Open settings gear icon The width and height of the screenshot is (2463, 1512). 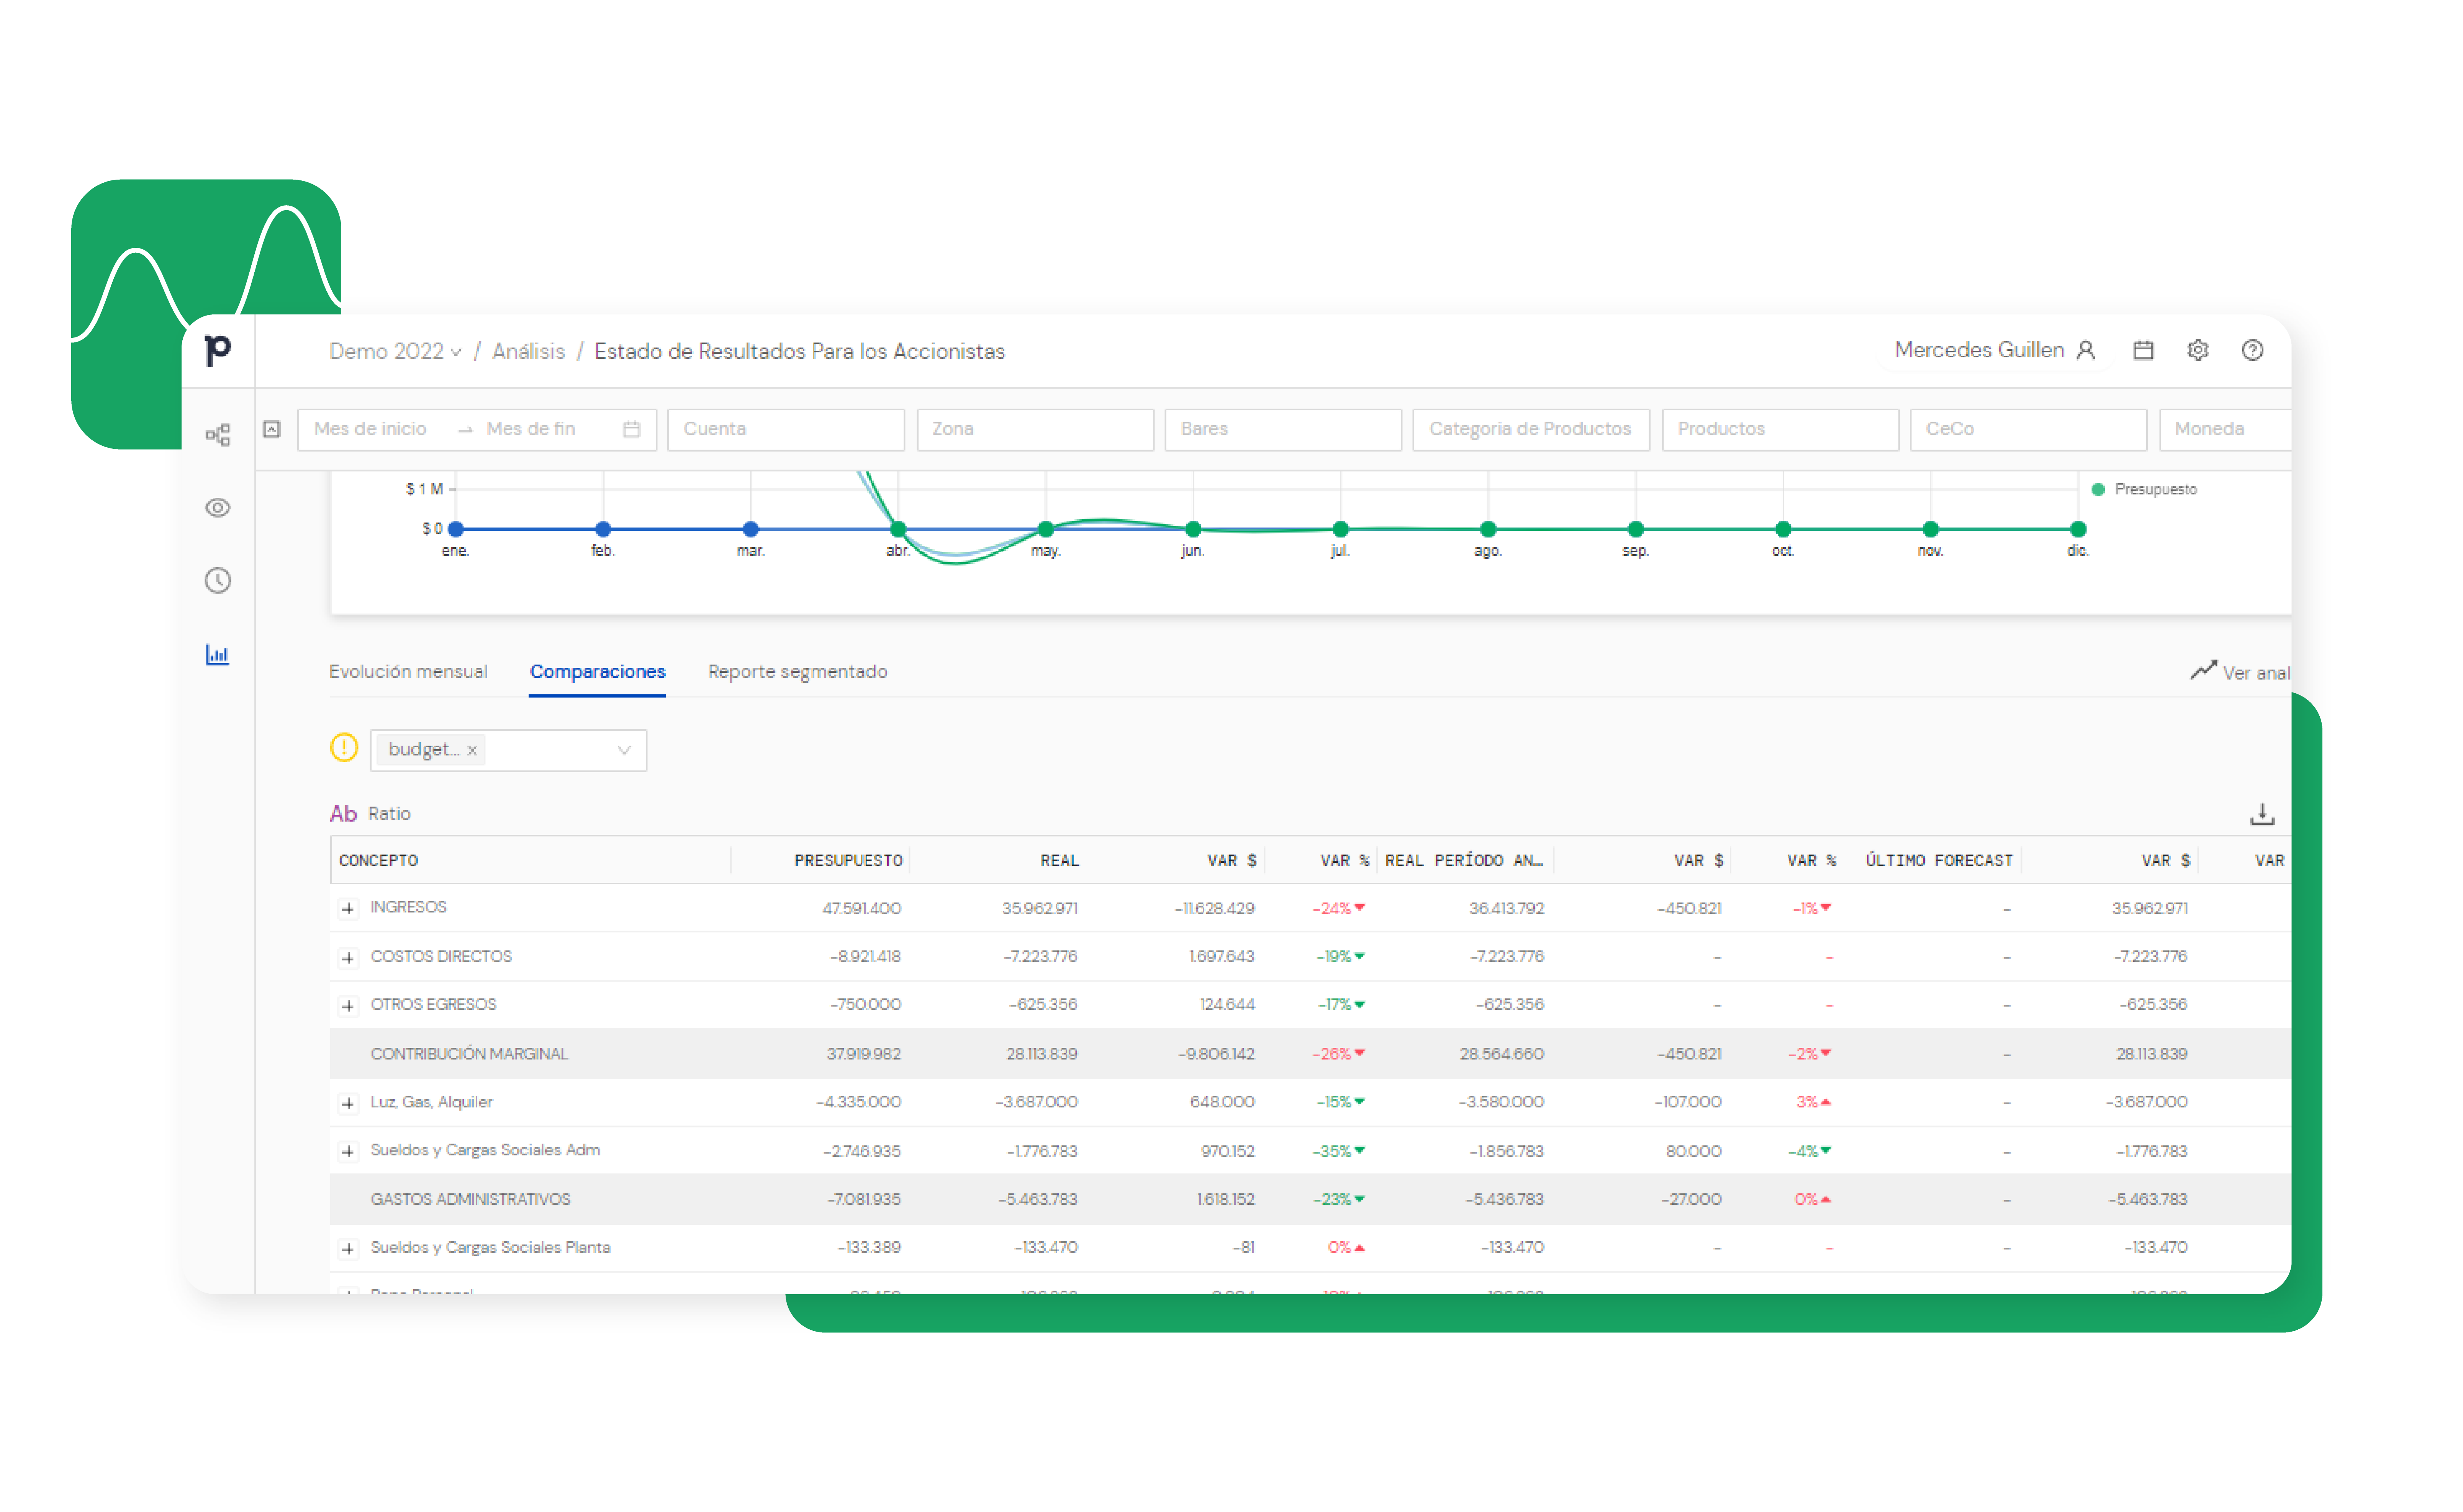click(2197, 350)
